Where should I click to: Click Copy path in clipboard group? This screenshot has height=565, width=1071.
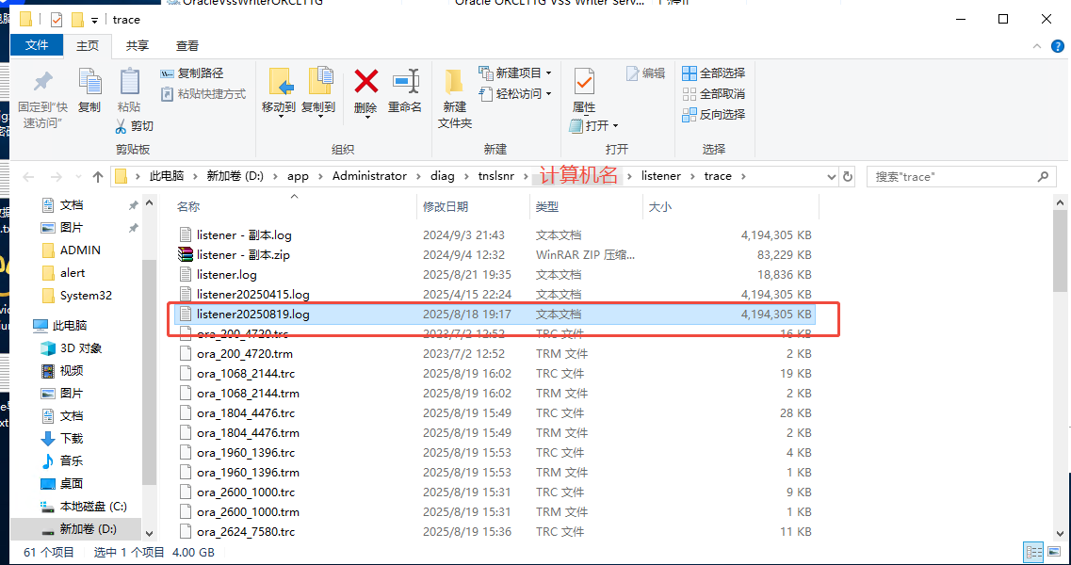coord(192,73)
